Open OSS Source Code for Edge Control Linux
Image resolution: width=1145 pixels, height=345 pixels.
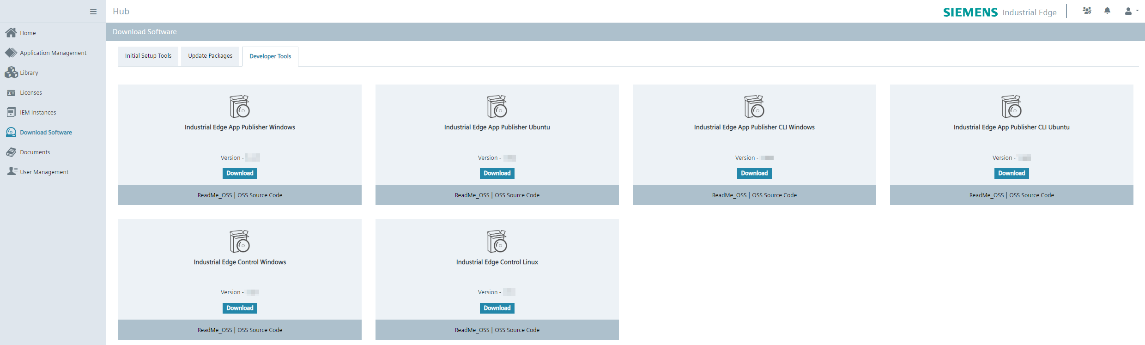point(517,330)
